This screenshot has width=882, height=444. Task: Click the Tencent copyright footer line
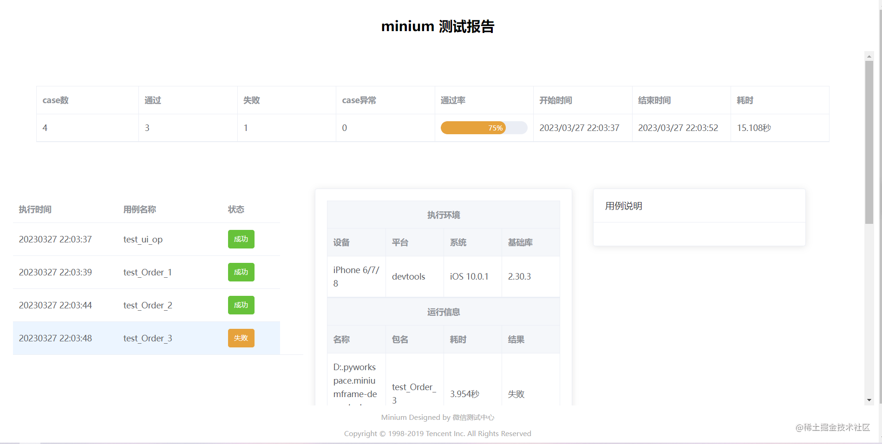click(438, 434)
